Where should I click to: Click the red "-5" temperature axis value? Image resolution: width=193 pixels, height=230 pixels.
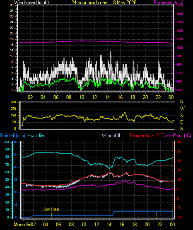pos(179,208)
